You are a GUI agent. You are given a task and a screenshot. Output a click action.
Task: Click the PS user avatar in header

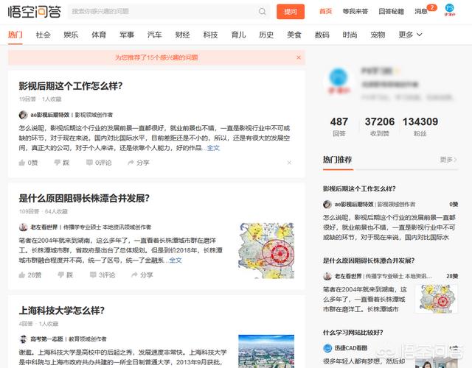tap(450, 10)
